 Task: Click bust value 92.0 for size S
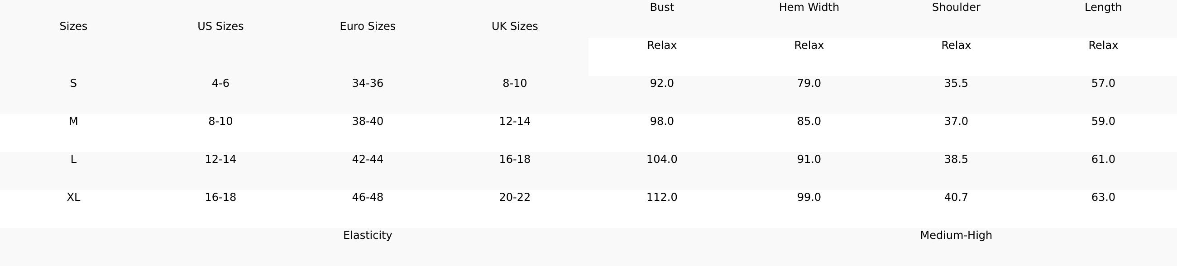pos(661,84)
